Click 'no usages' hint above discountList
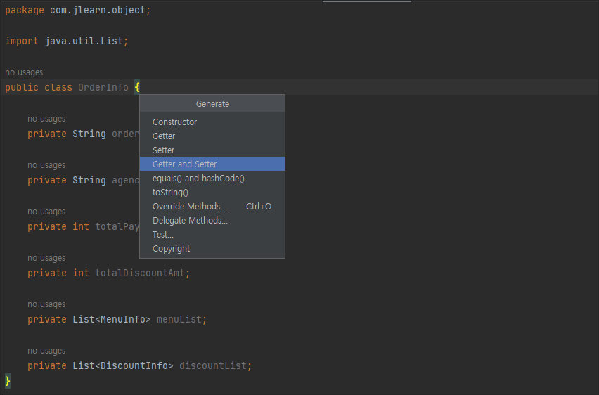 (46, 351)
